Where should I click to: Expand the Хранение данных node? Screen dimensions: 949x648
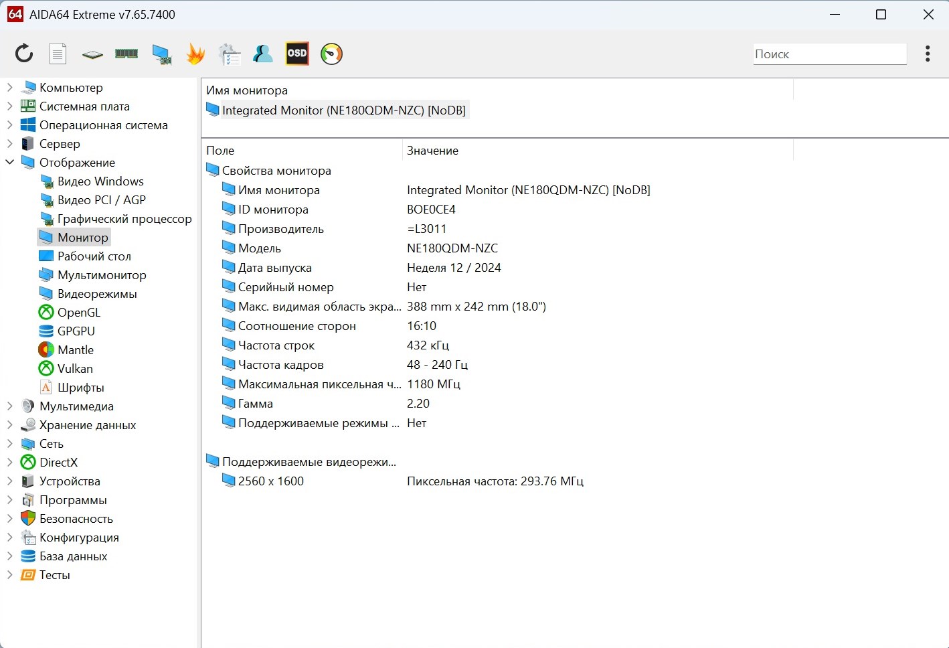tap(9, 425)
